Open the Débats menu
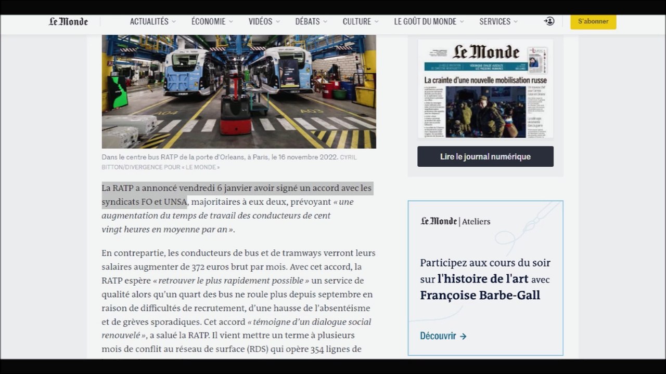Viewport: 666px width, 374px height. 312,22
